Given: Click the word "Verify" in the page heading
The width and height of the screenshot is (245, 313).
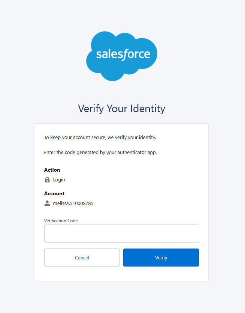Looking at the screenshot, I should [91, 109].
